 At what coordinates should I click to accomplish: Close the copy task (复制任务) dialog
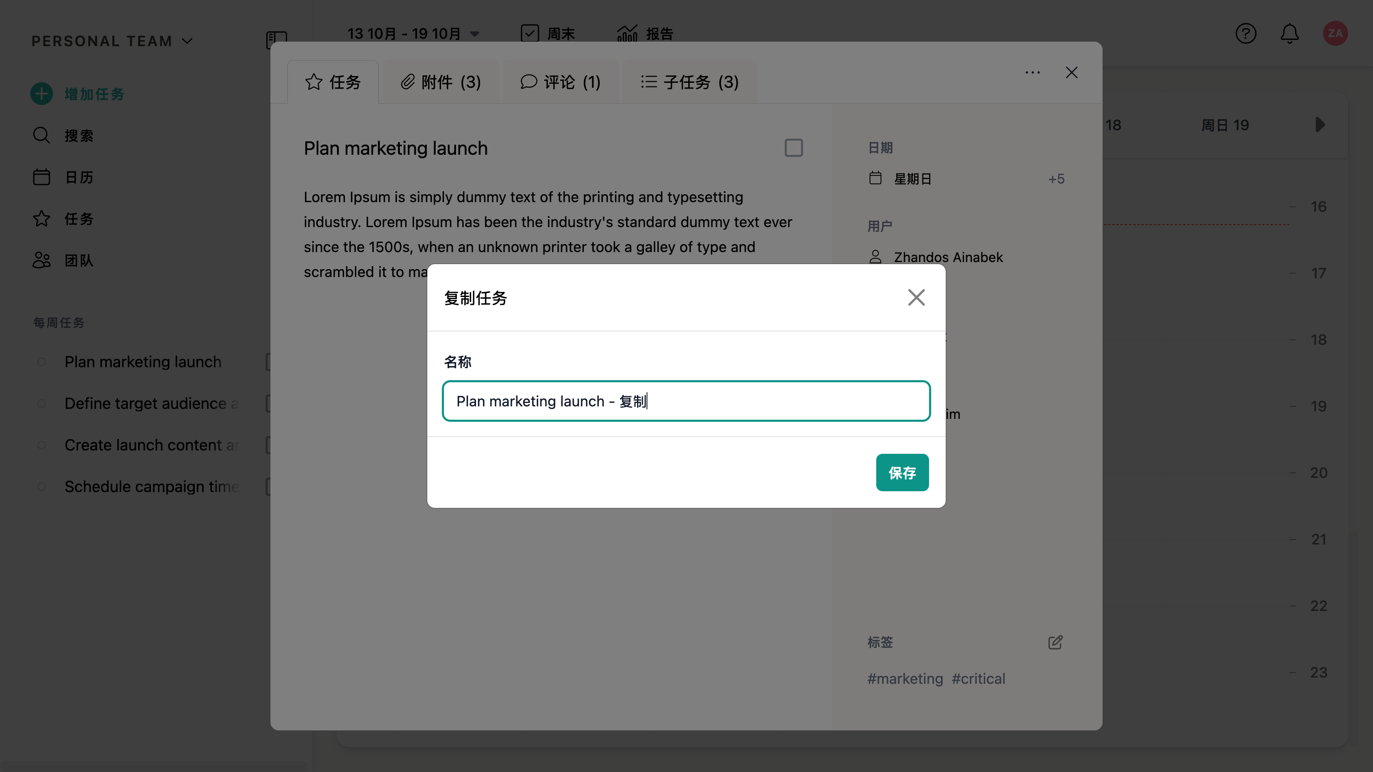point(916,297)
